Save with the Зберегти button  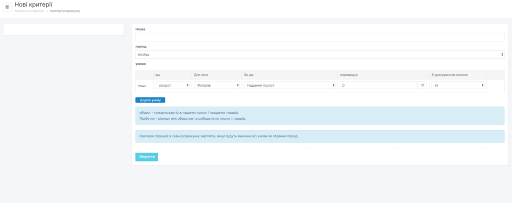click(146, 157)
